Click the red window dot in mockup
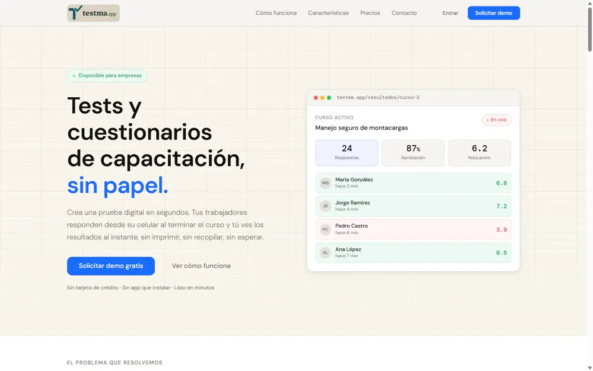The height and width of the screenshot is (371, 593). [316, 97]
